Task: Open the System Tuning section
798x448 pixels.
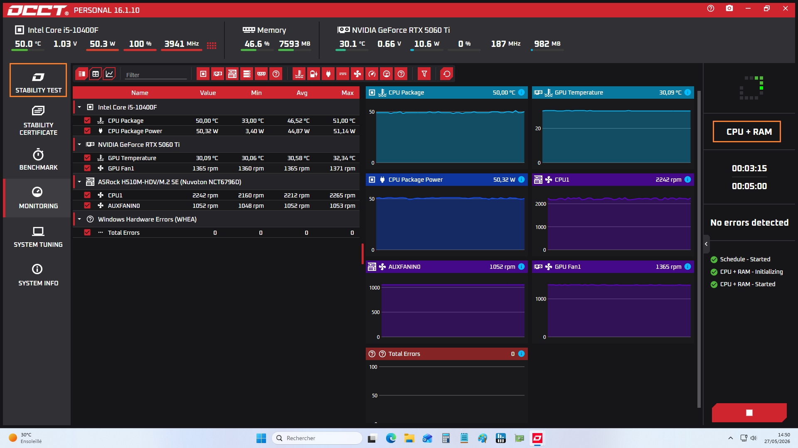Action: (38, 237)
